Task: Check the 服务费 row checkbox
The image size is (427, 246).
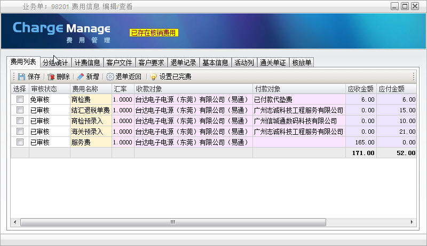Action: pyautogui.click(x=20, y=142)
